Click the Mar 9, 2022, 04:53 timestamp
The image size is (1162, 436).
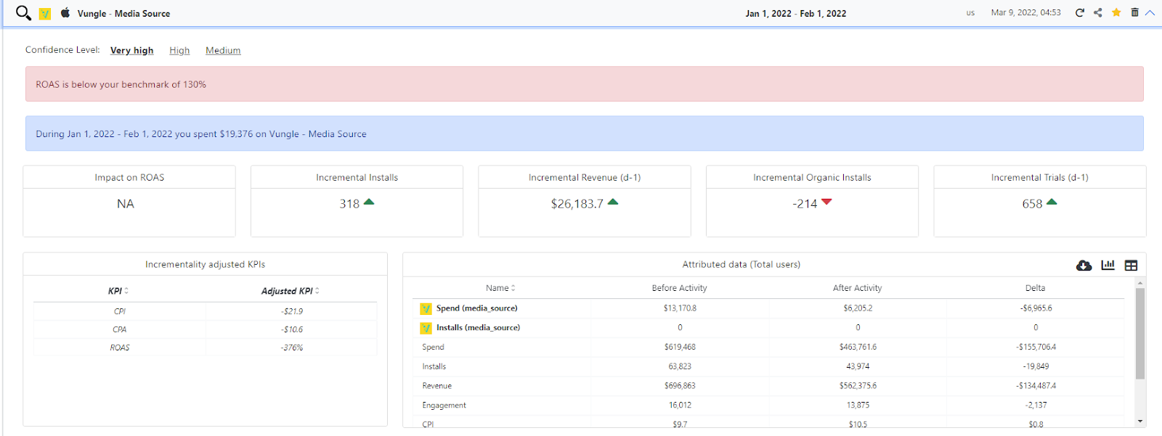[1025, 13]
